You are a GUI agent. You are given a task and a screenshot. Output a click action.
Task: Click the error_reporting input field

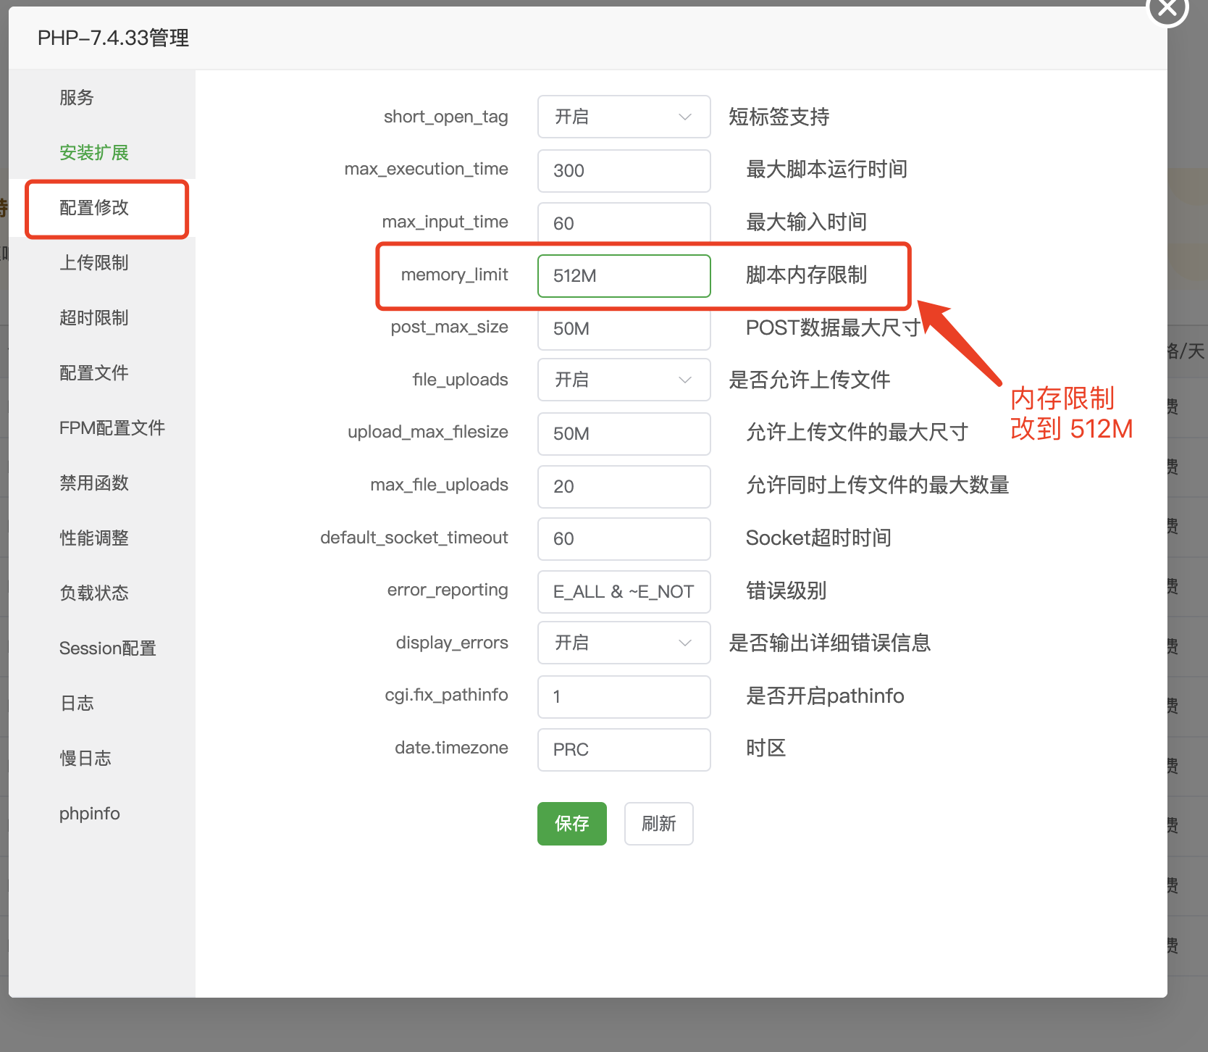tap(624, 592)
